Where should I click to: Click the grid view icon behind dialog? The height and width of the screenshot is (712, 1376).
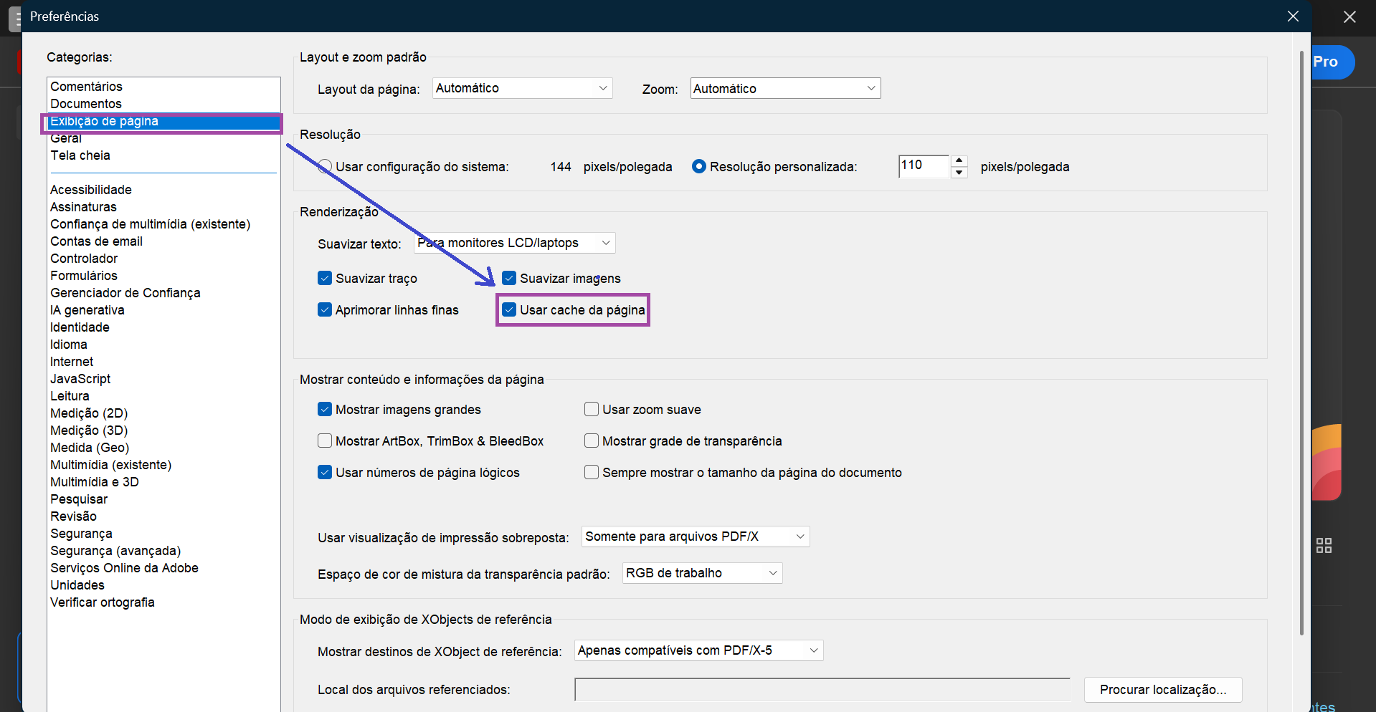[x=1324, y=546]
